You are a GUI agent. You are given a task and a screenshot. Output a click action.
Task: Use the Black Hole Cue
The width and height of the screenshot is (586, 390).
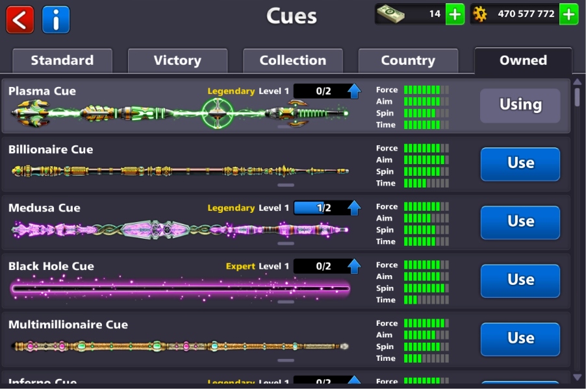tap(520, 281)
